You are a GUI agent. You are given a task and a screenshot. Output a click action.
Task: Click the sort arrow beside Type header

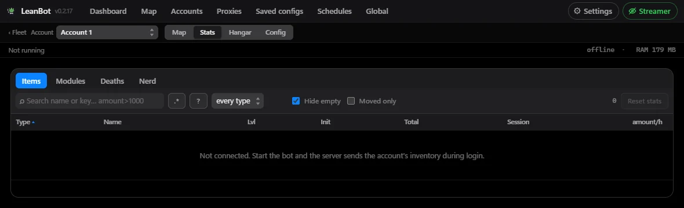(33, 122)
